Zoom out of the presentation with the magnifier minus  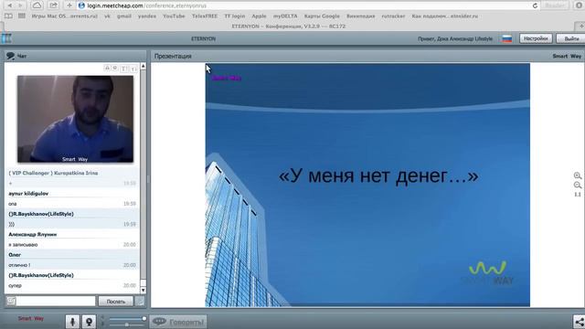(578, 185)
